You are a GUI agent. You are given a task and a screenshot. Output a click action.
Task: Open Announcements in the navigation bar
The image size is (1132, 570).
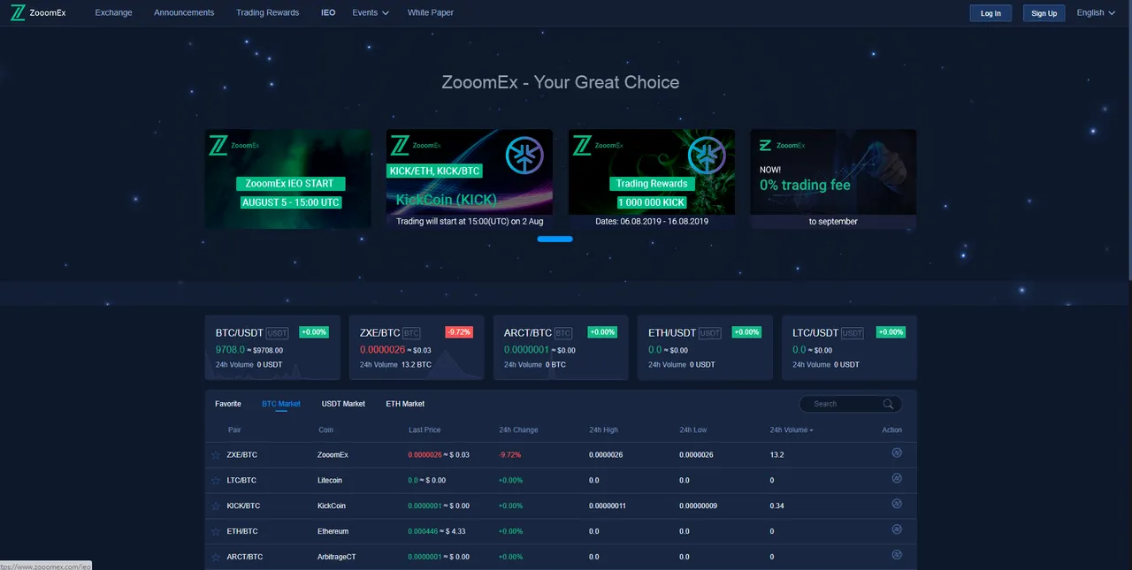coord(184,12)
